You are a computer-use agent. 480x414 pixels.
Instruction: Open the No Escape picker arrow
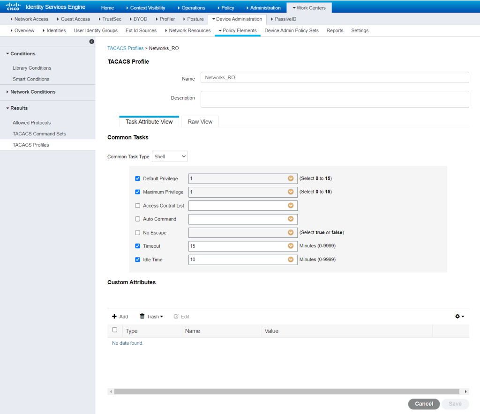click(x=291, y=232)
